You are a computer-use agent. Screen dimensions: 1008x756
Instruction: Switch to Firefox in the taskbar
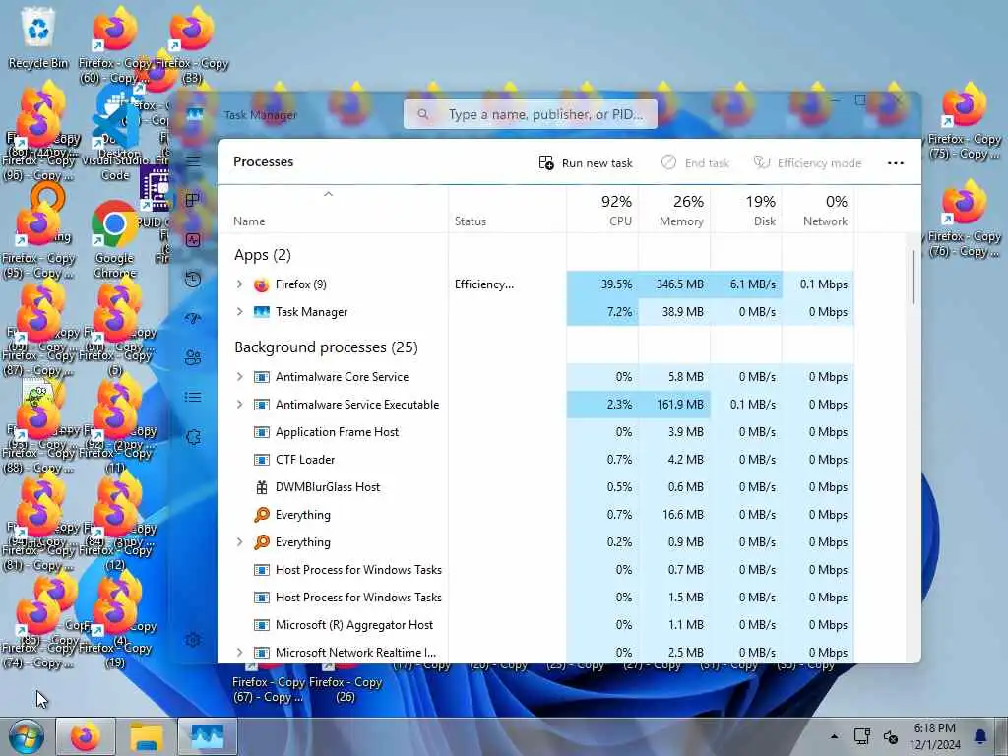[86, 736]
